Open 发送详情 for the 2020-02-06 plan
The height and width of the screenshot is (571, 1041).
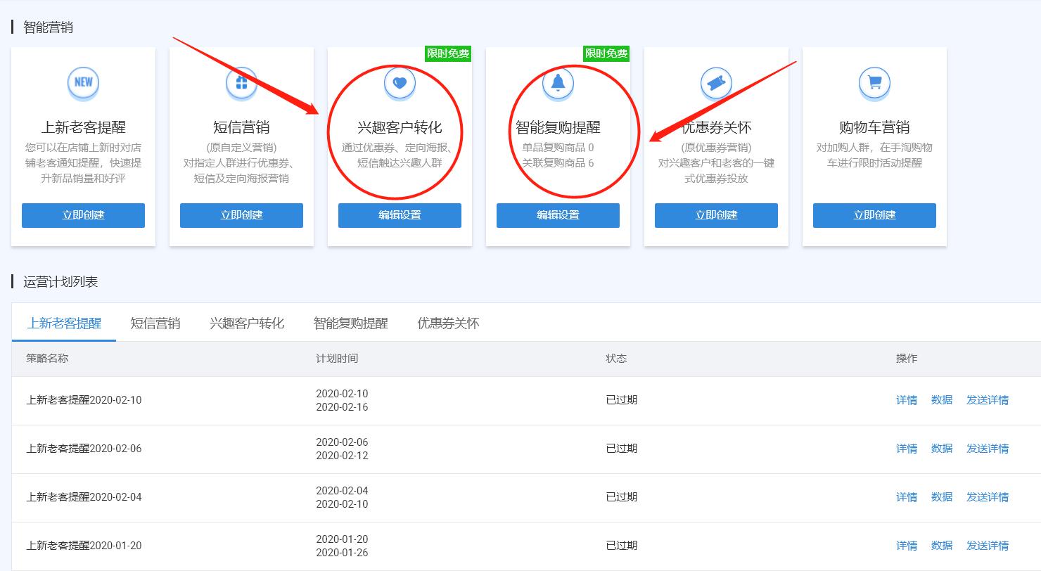pyautogui.click(x=988, y=449)
